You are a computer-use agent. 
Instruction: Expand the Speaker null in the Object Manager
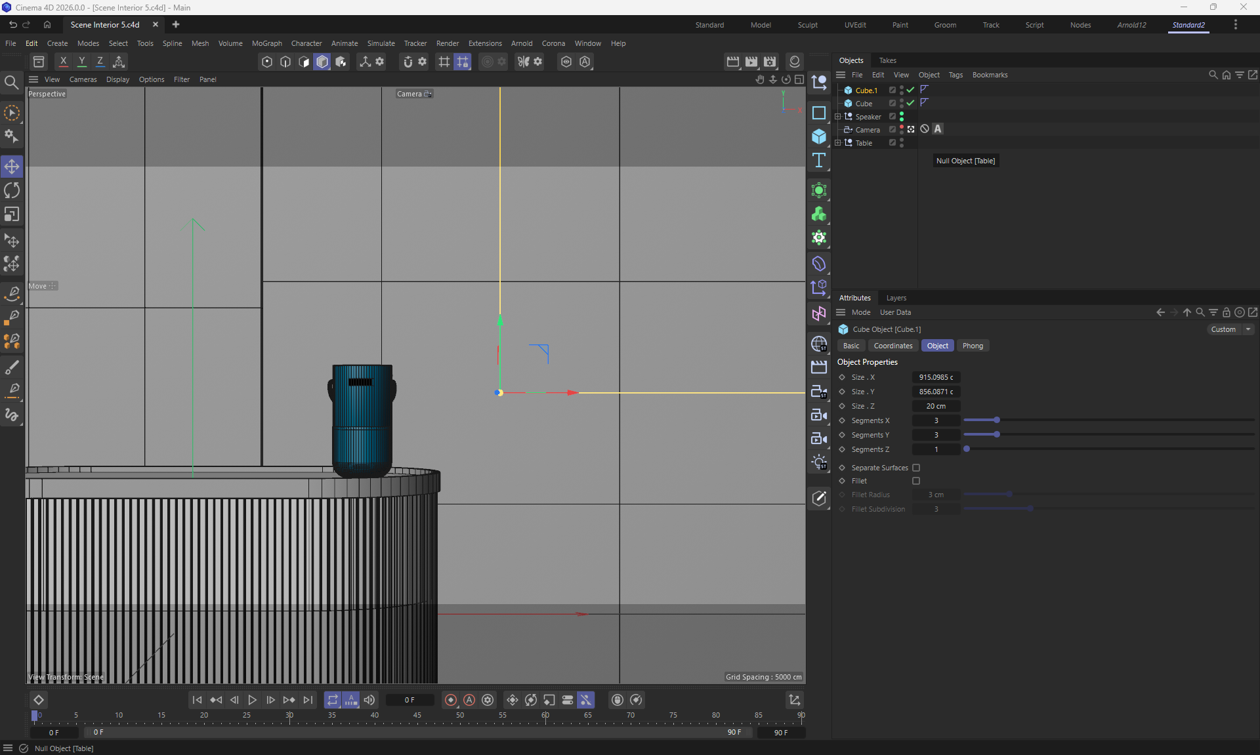[x=837, y=117]
